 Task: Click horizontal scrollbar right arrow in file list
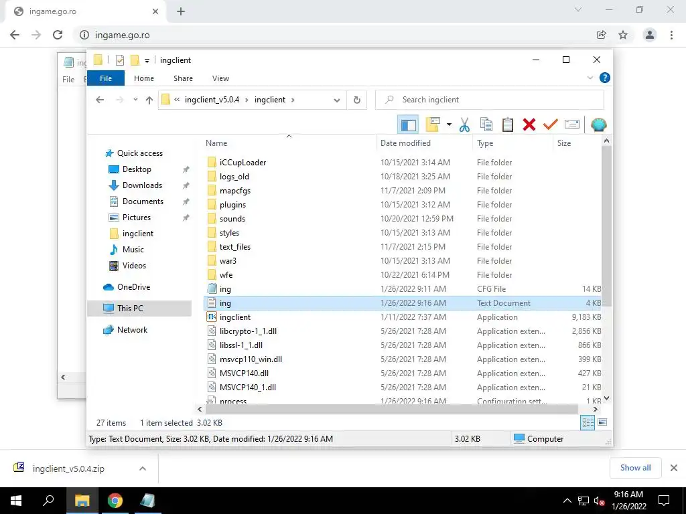[x=596, y=410]
